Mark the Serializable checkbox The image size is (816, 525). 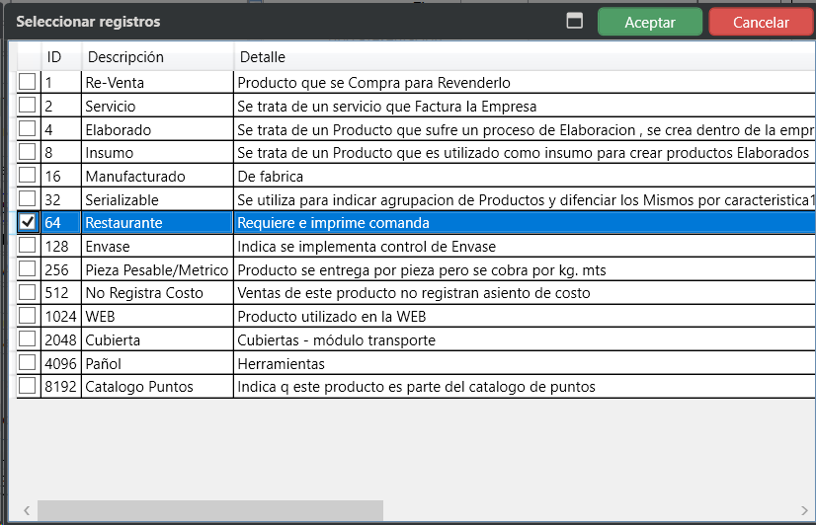(x=28, y=199)
